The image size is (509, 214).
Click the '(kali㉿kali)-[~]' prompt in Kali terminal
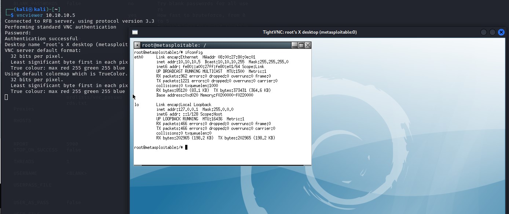pos(32,9)
